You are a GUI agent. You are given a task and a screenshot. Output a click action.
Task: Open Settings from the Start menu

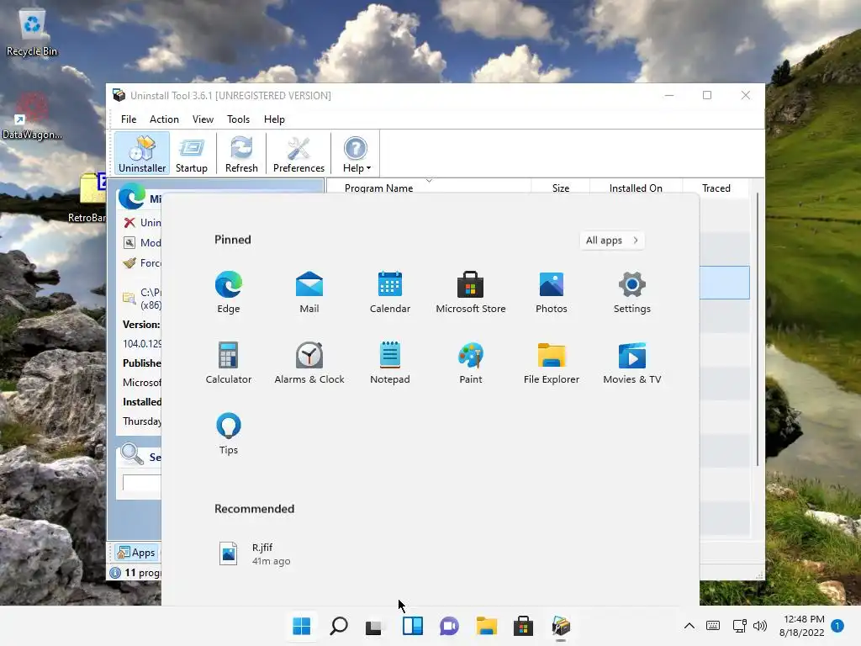coord(632,292)
